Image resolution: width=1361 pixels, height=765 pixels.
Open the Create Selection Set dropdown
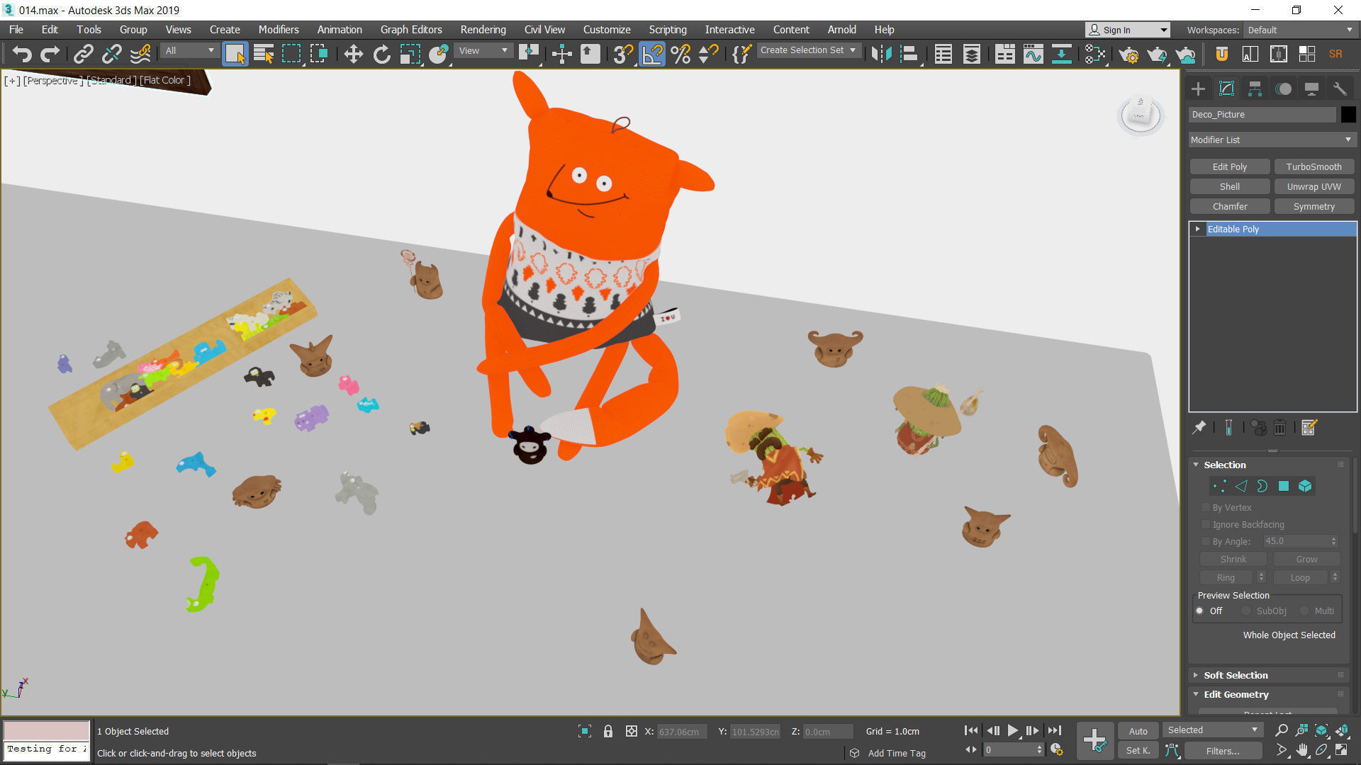click(x=808, y=50)
